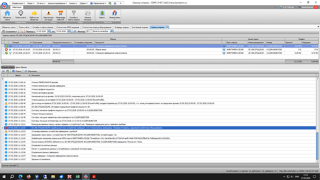This screenshot has height=180, width=320.
Task: Open Уведомления notifications button
Action: click(x=308, y=7)
